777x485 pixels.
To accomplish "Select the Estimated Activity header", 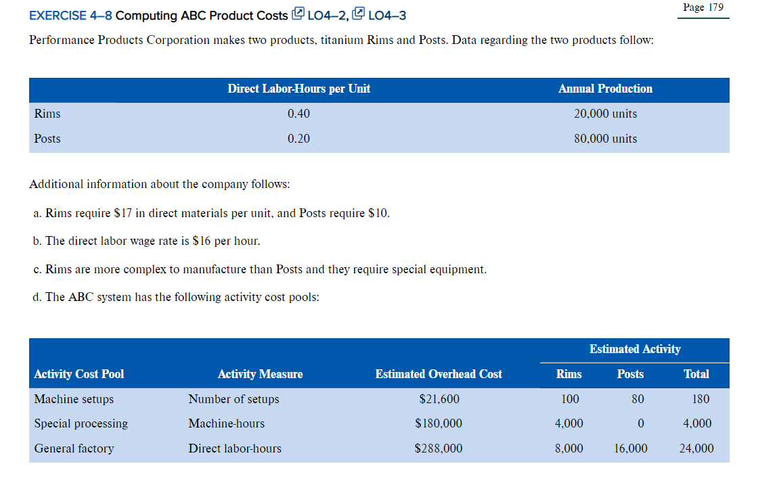I will pos(635,349).
